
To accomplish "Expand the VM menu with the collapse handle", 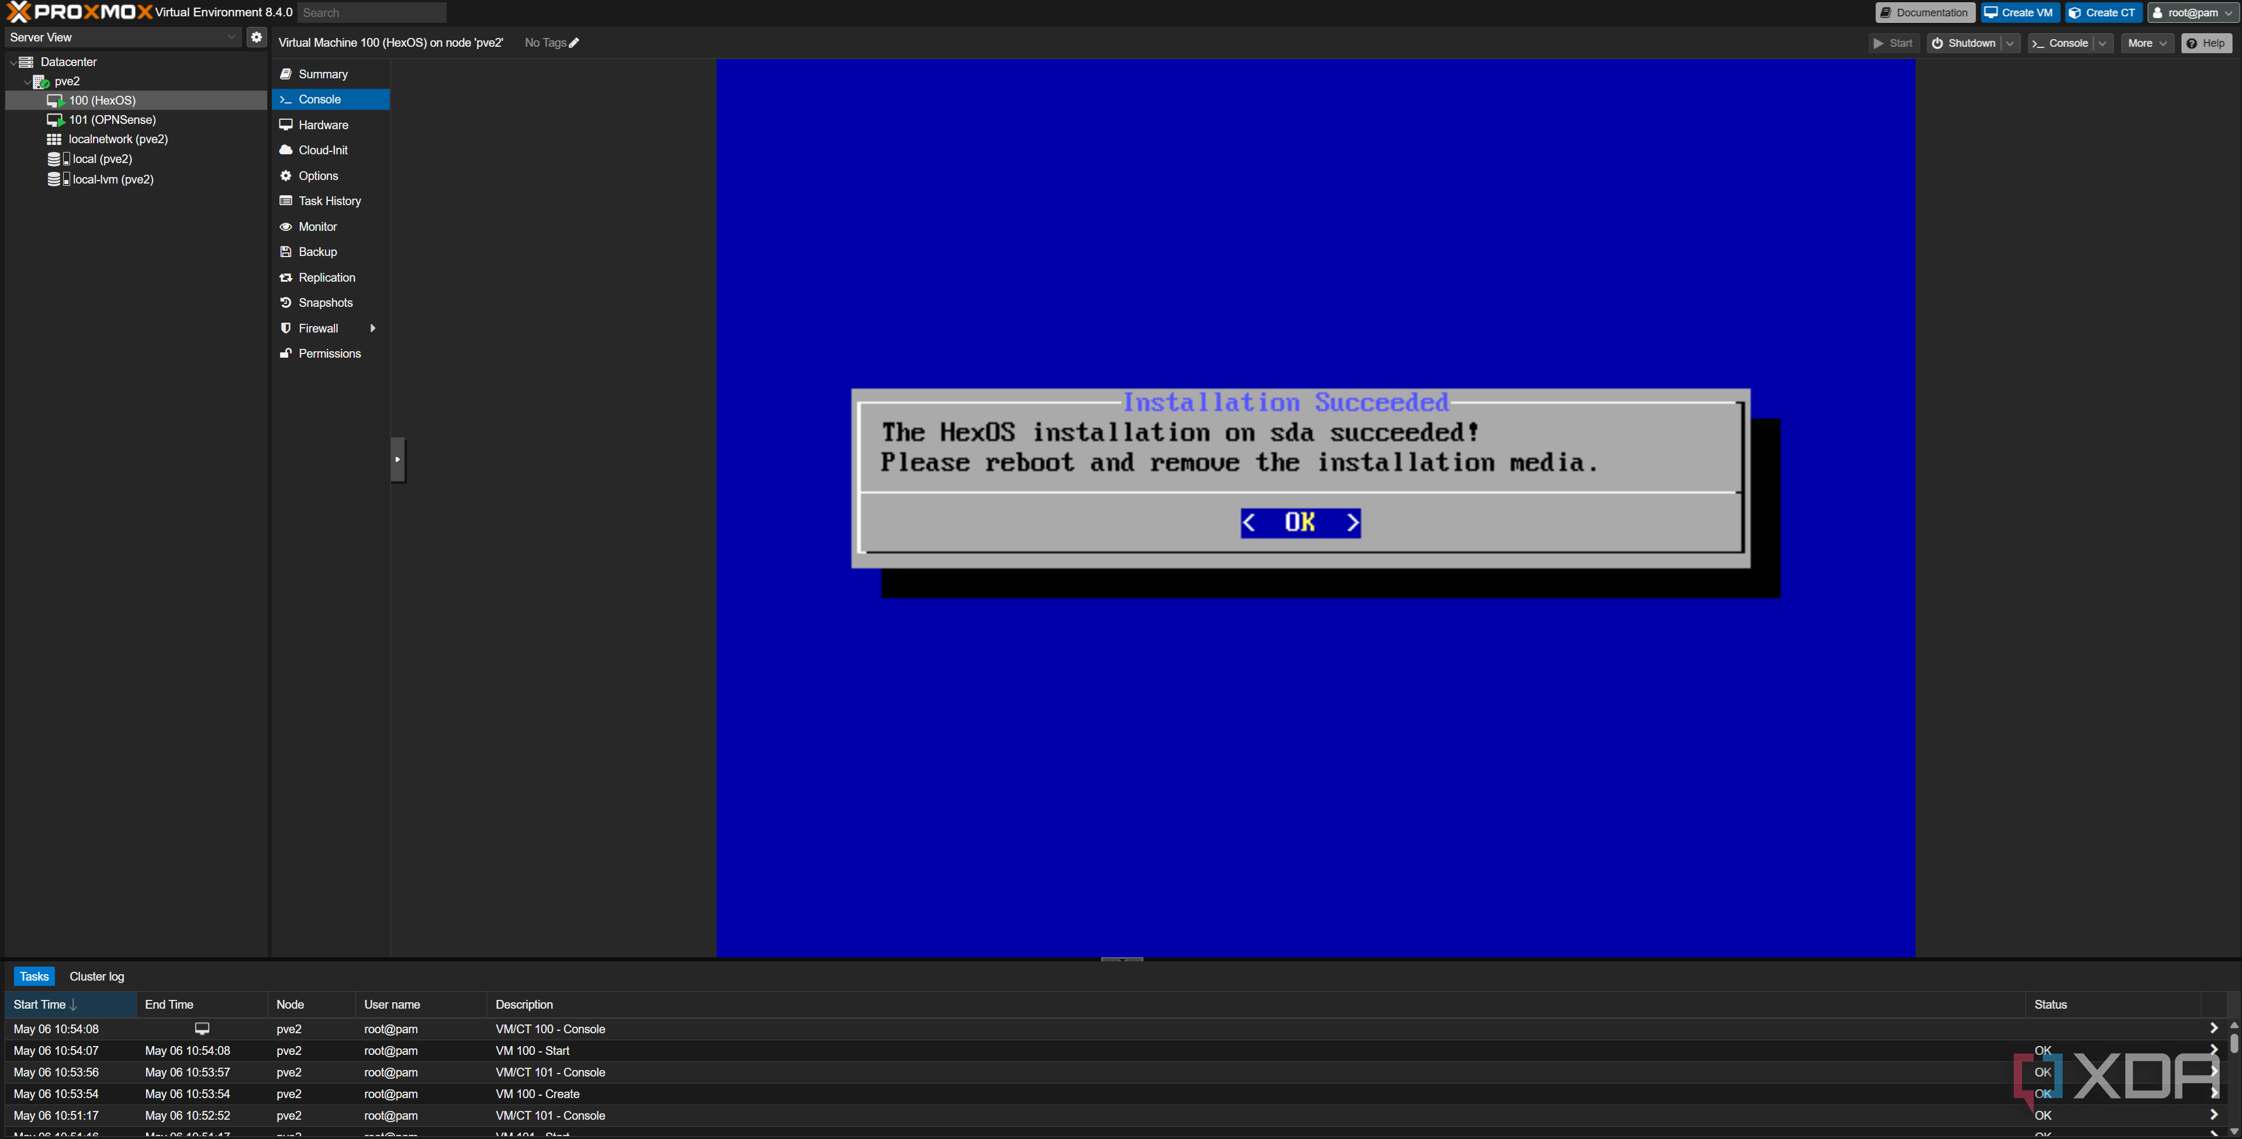I will coord(398,459).
